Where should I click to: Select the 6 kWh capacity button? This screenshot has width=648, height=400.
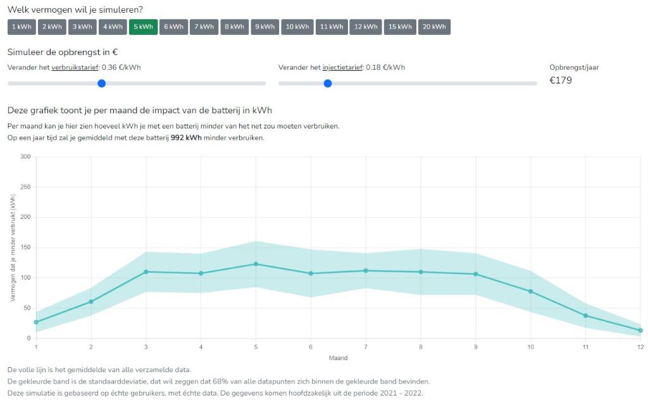[x=173, y=27]
